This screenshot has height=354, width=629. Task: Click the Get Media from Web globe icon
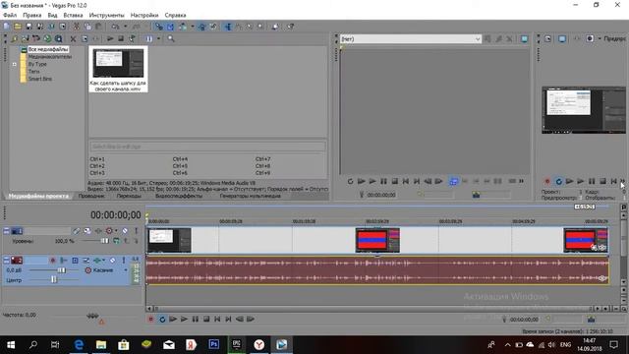47,39
